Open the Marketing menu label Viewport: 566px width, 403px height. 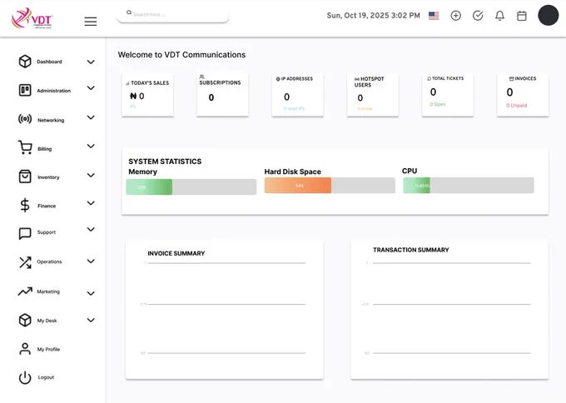tap(48, 291)
